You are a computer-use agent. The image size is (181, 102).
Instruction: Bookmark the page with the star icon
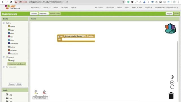pyautogui.click(x=123, y=2)
